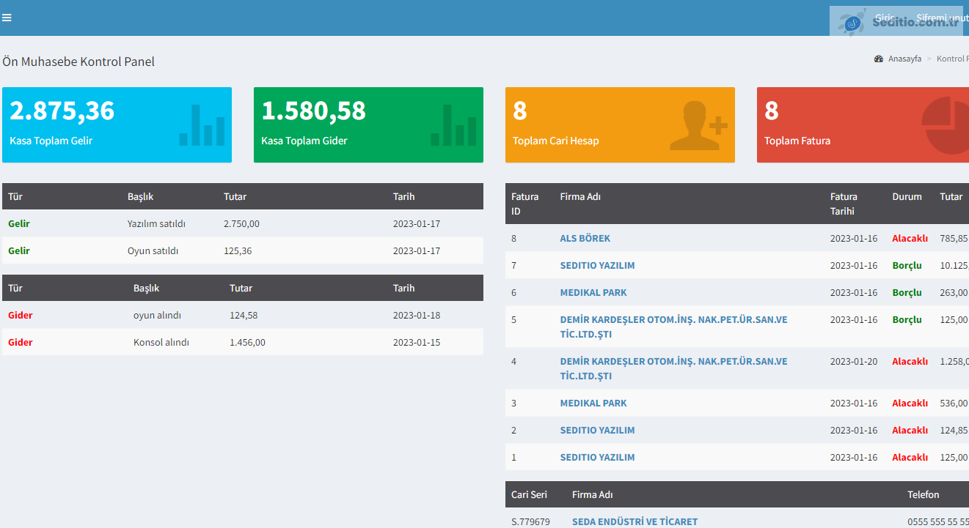Click the S.779679 cari serial number
Screen dimensions: 969x528
[530, 521]
